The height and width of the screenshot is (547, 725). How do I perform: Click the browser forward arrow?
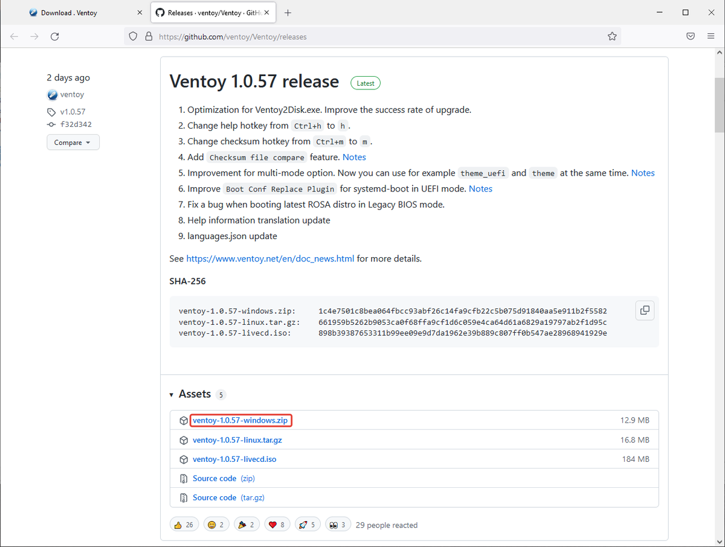tap(34, 36)
